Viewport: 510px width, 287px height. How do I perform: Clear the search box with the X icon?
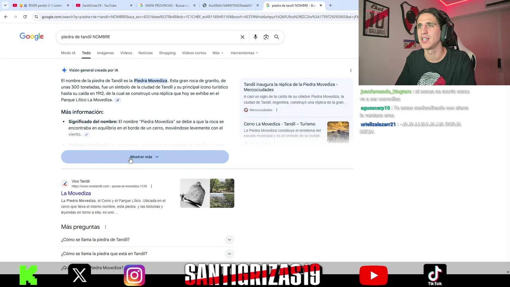[242, 37]
